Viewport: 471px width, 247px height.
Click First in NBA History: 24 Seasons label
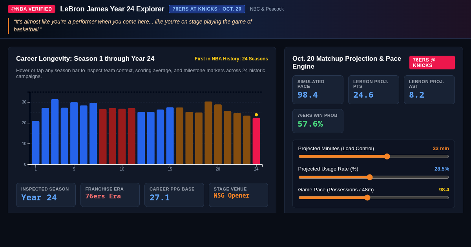click(231, 59)
